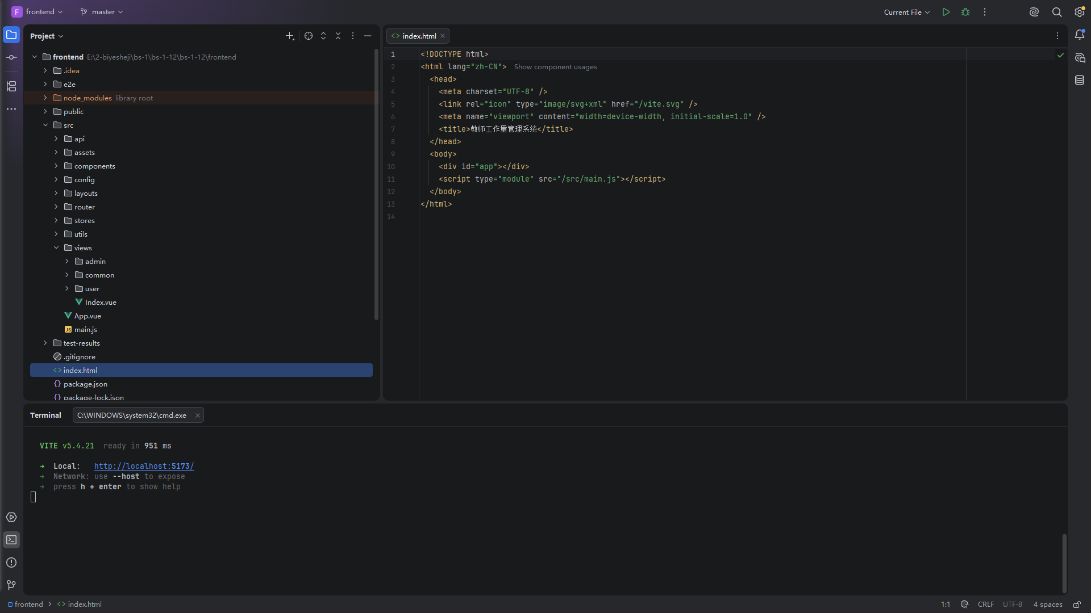
Task: Open the status bar AI status icon
Action: coord(964,604)
